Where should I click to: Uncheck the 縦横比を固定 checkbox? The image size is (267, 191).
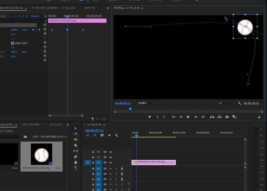(13, 43)
